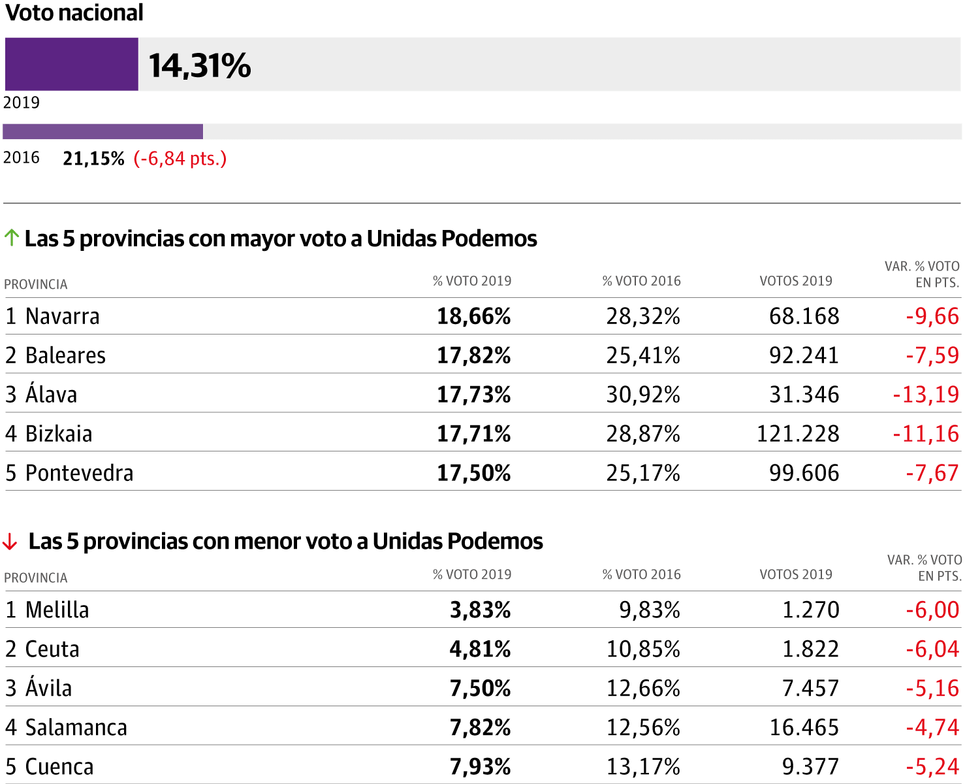Select the Ávila province name
The height and width of the screenshot is (784, 965).
click(48, 688)
